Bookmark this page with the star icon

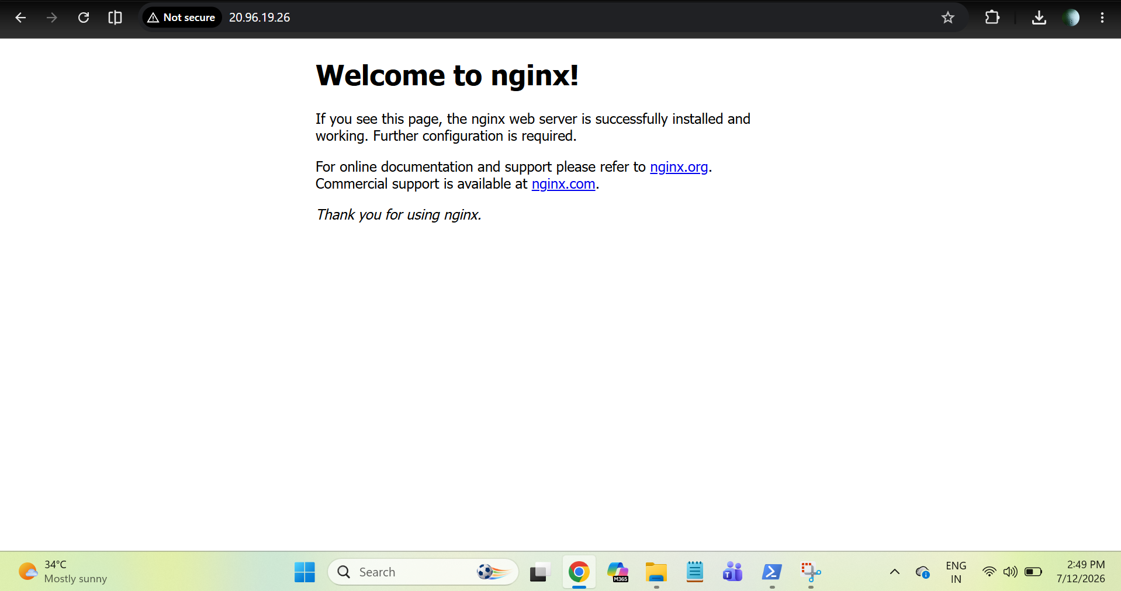pyautogui.click(x=948, y=18)
